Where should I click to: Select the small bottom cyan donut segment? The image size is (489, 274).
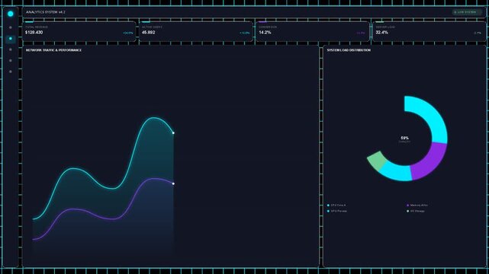[397, 172]
